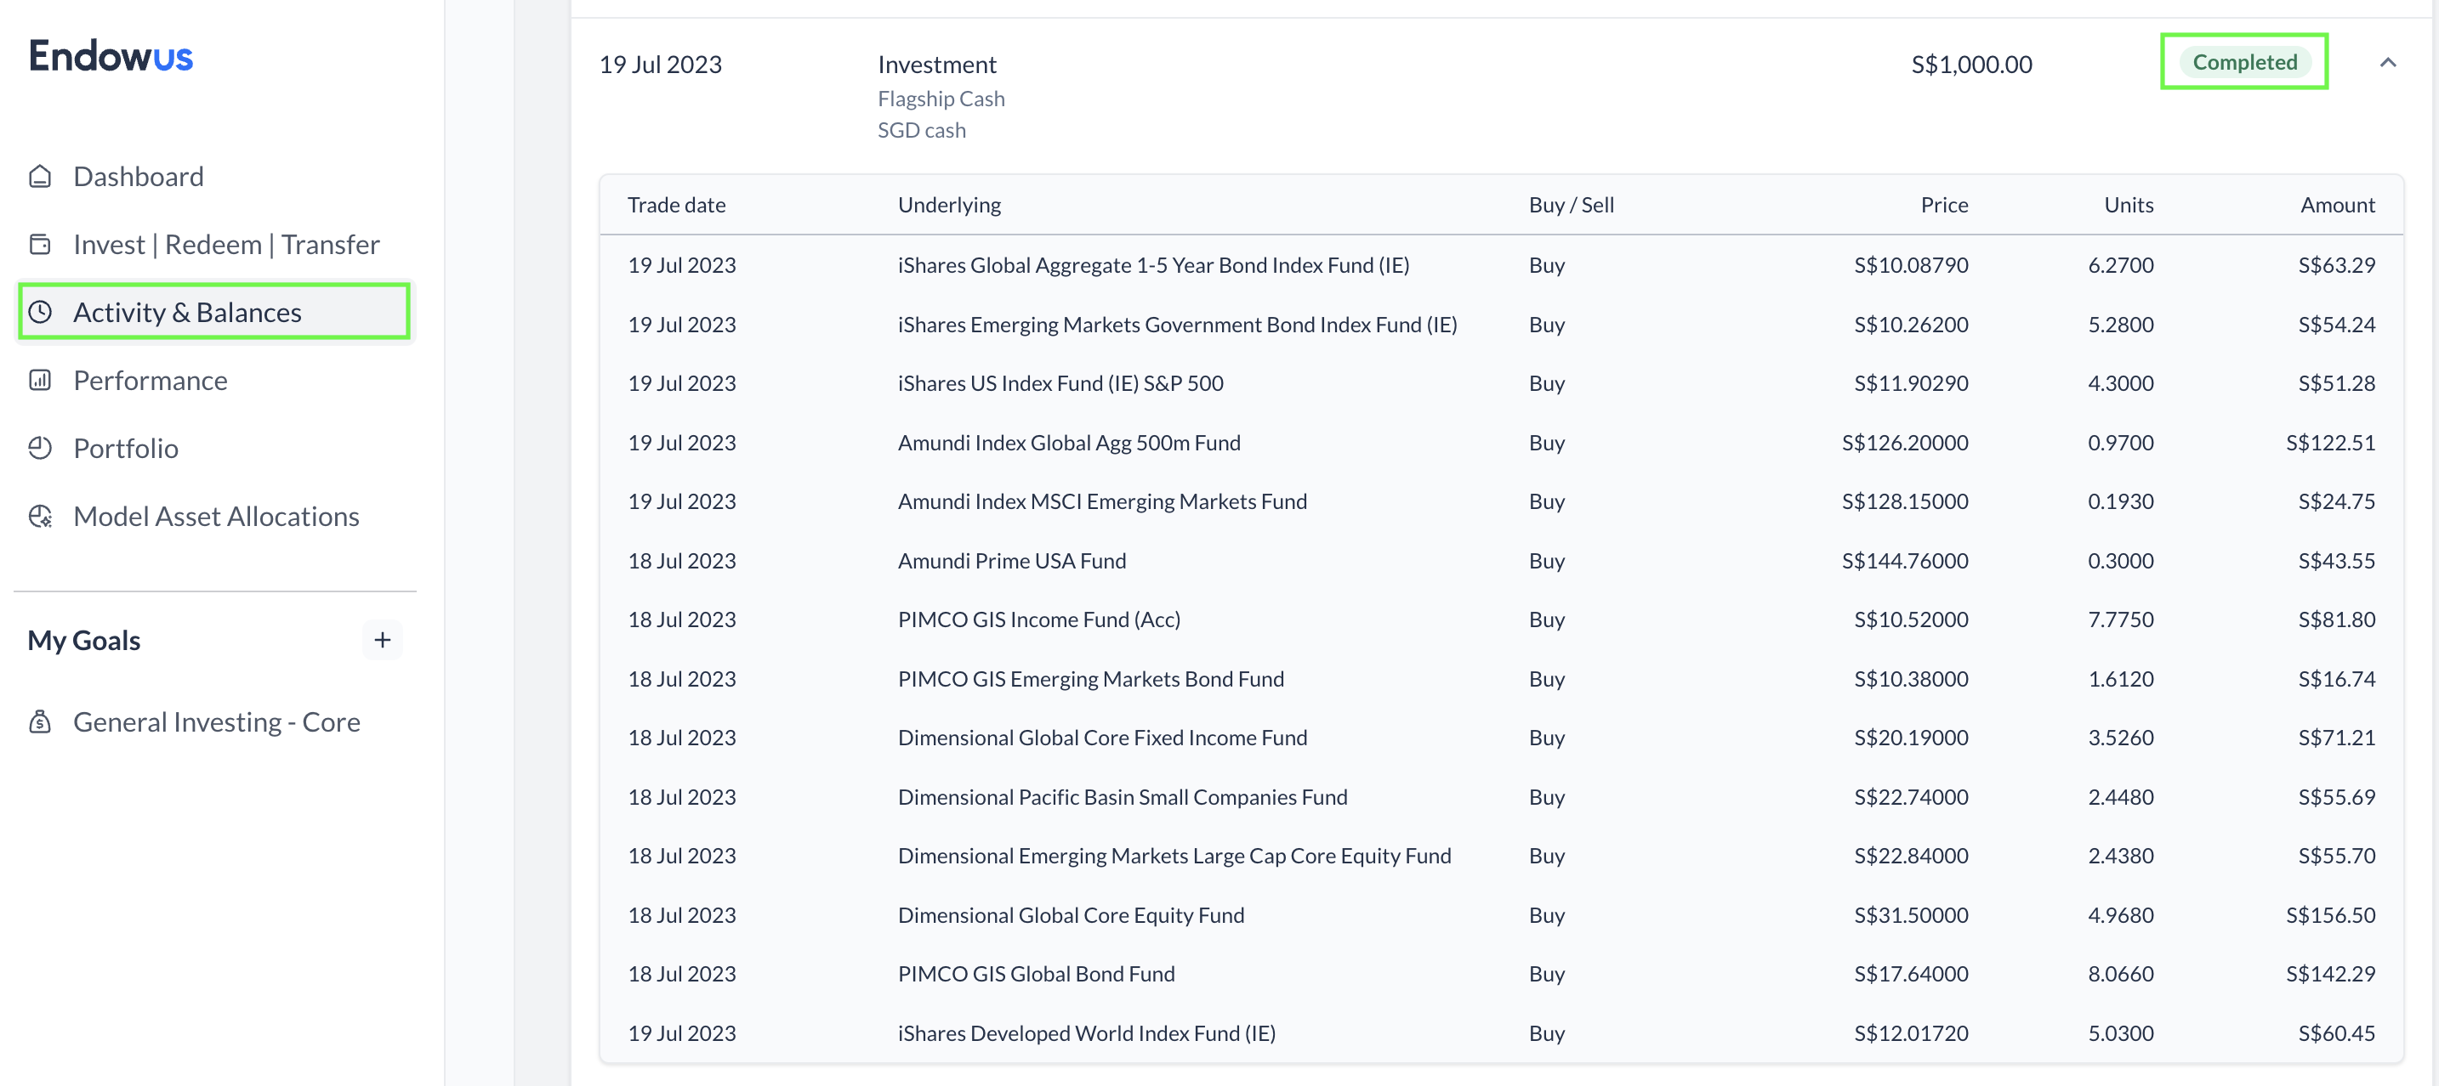
Task: Click the Dashboard home icon
Action: (x=40, y=176)
